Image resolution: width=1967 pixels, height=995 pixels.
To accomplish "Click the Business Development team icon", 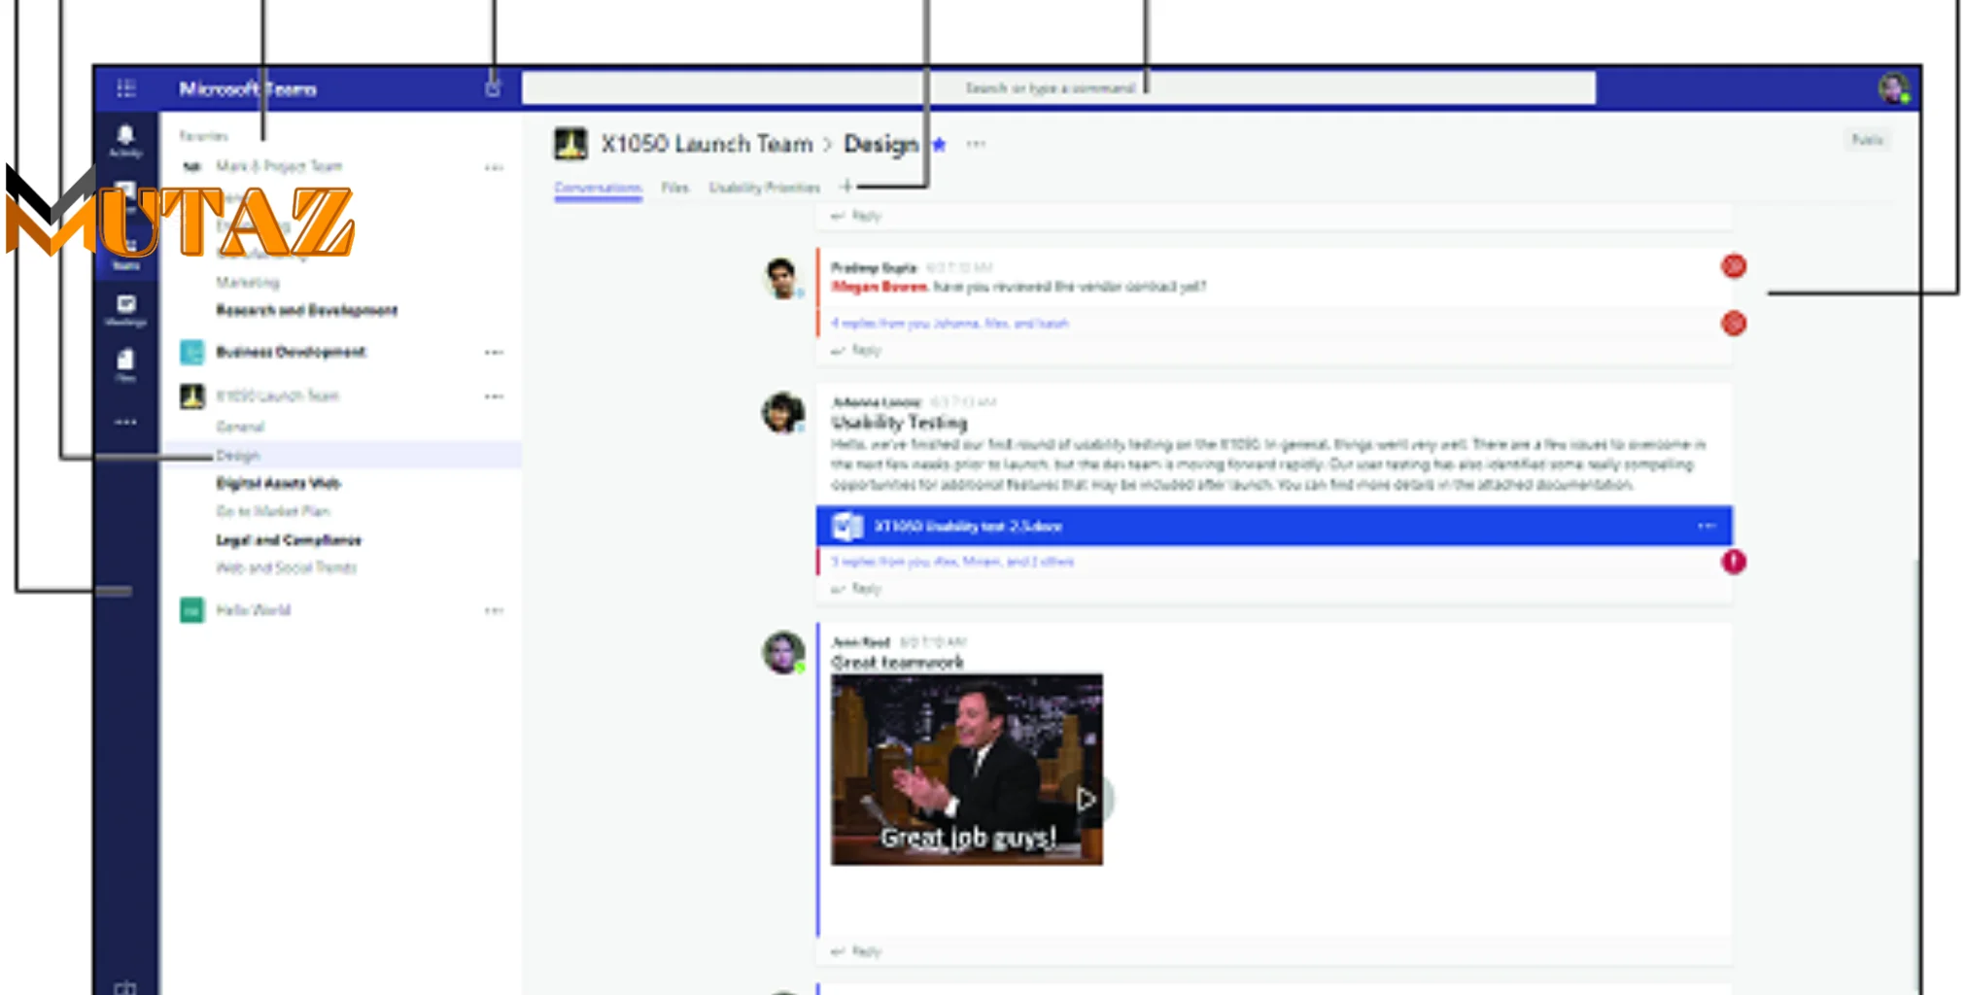I will click(x=192, y=352).
